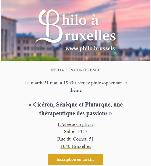Click the www.philo.brussels text in banner
The width and height of the screenshot is (151, 166).
[x=90, y=48]
